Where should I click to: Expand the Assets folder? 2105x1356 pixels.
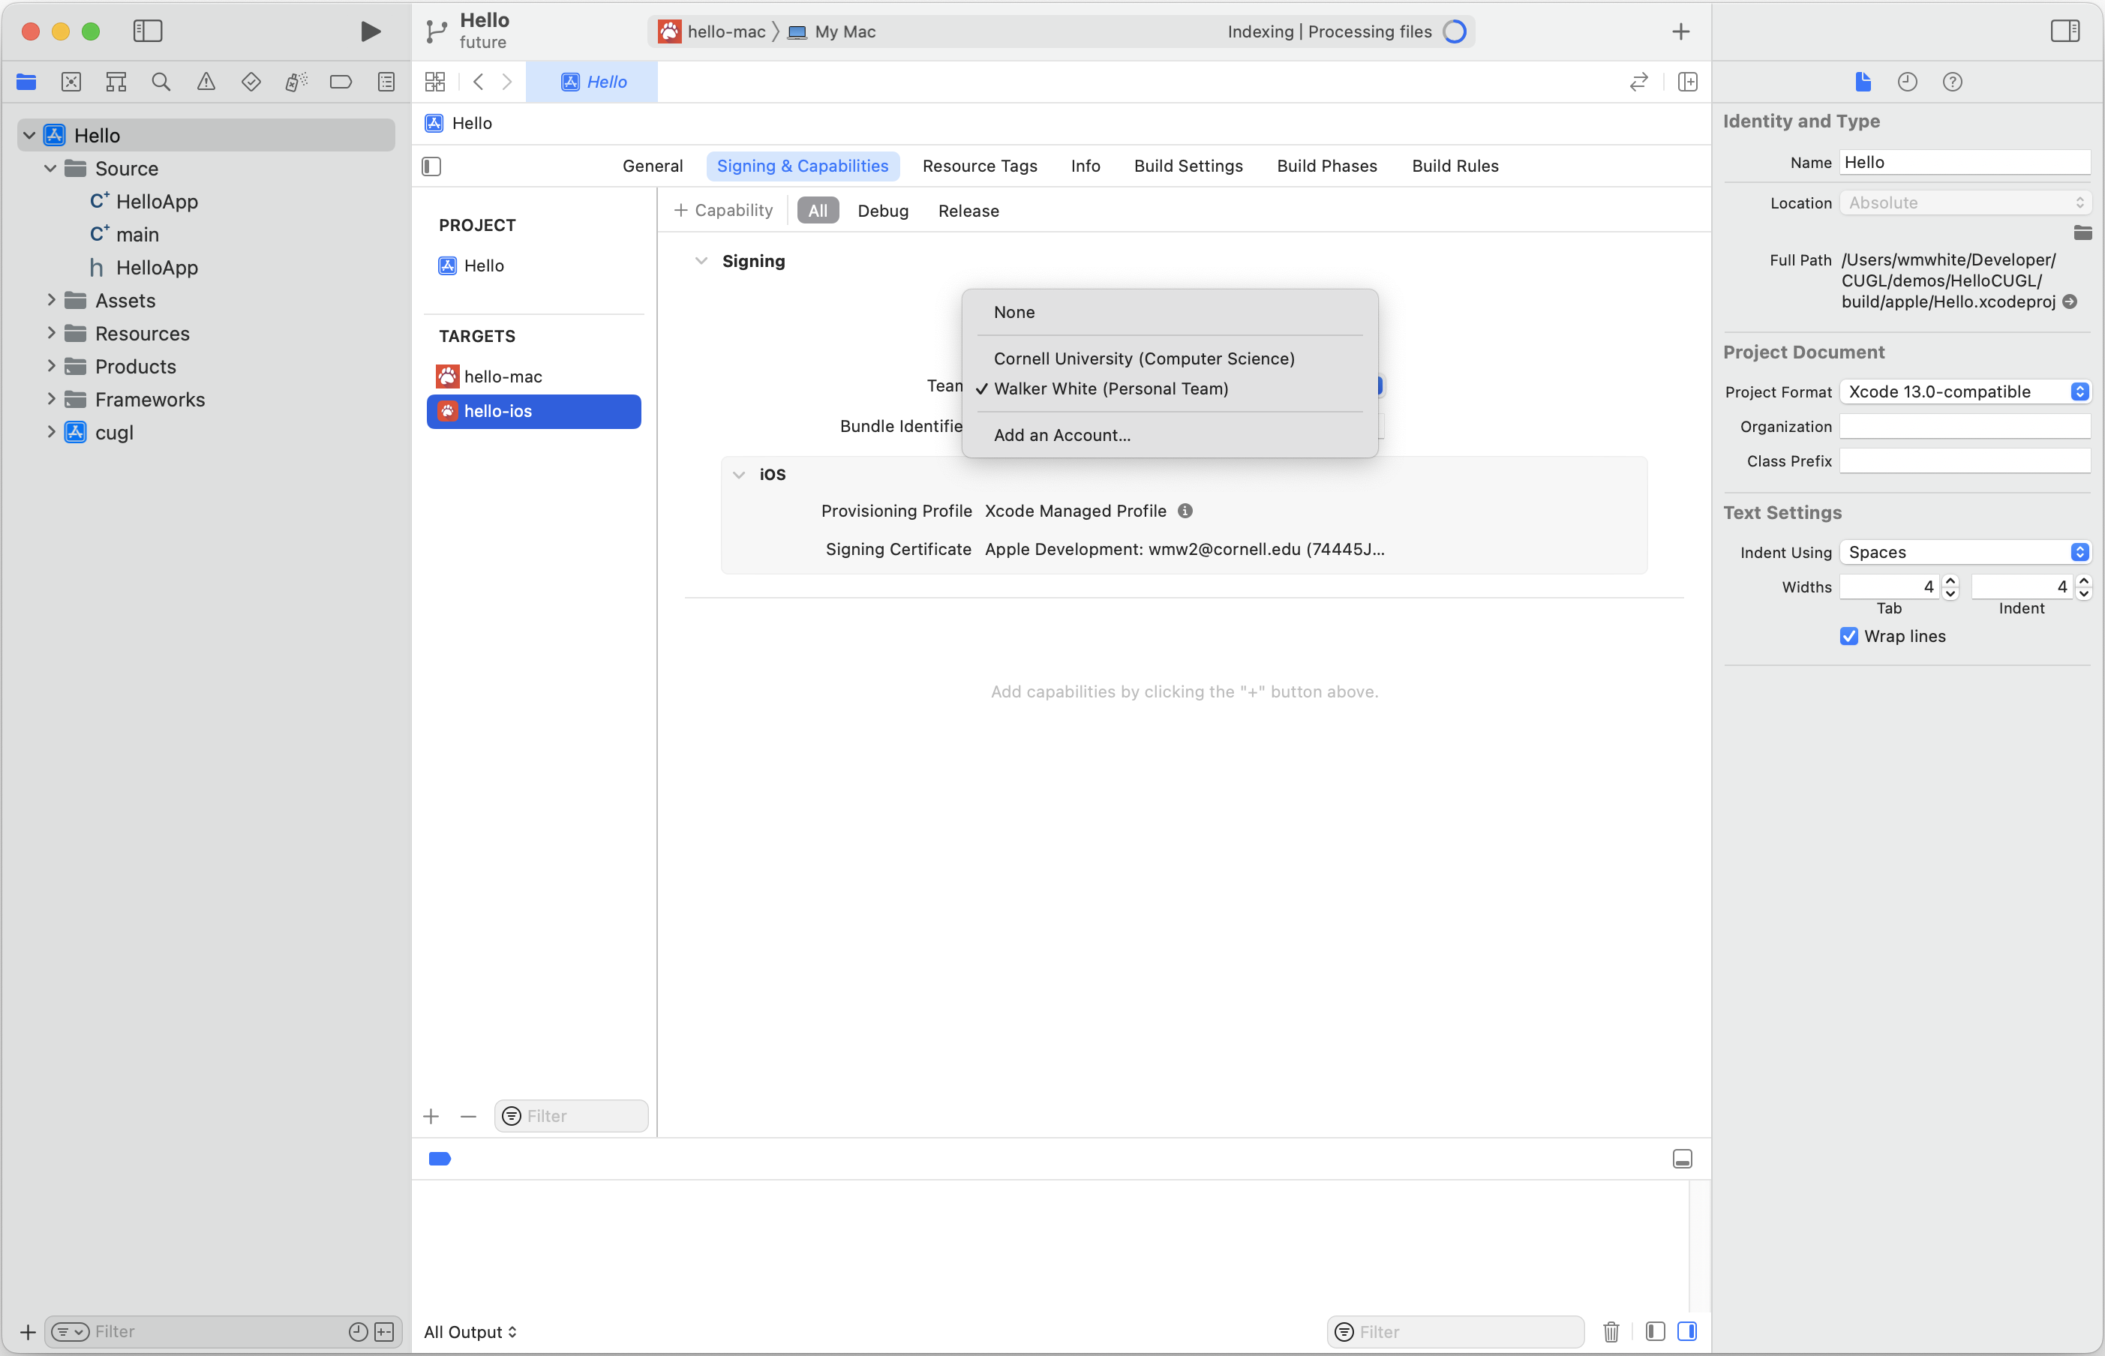coord(51,300)
